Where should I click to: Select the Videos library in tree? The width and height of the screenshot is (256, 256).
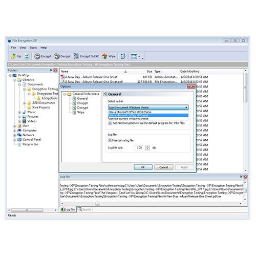tap(32, 121)
